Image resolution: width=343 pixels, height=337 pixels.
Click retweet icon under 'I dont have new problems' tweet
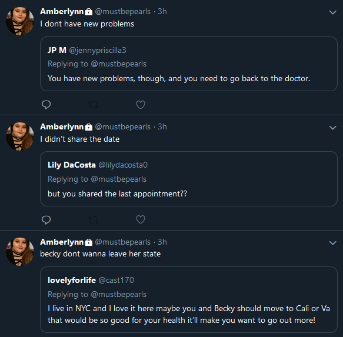coord(94,105)
